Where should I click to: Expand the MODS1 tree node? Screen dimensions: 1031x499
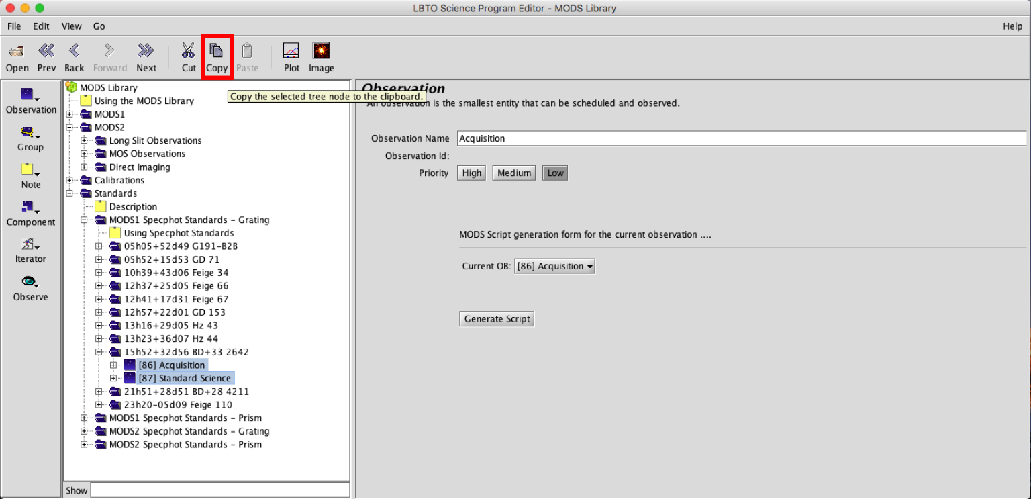click(x=70, y=114)
